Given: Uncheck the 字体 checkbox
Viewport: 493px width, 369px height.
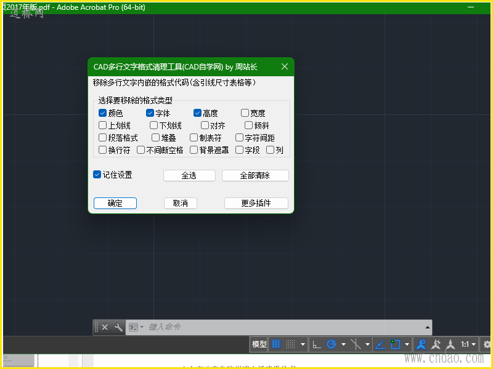Looking at the screenshot, I should click(150, 113).
